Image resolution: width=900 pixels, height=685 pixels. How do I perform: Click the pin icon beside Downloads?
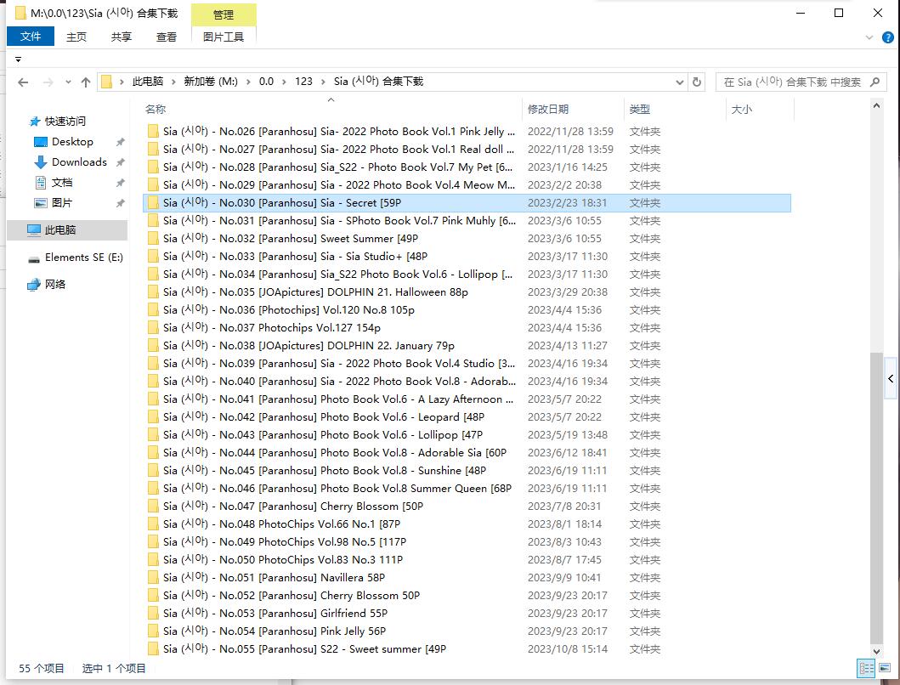(x=120, y=162)
